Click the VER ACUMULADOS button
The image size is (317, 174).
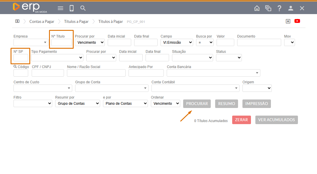click(276, 120)
